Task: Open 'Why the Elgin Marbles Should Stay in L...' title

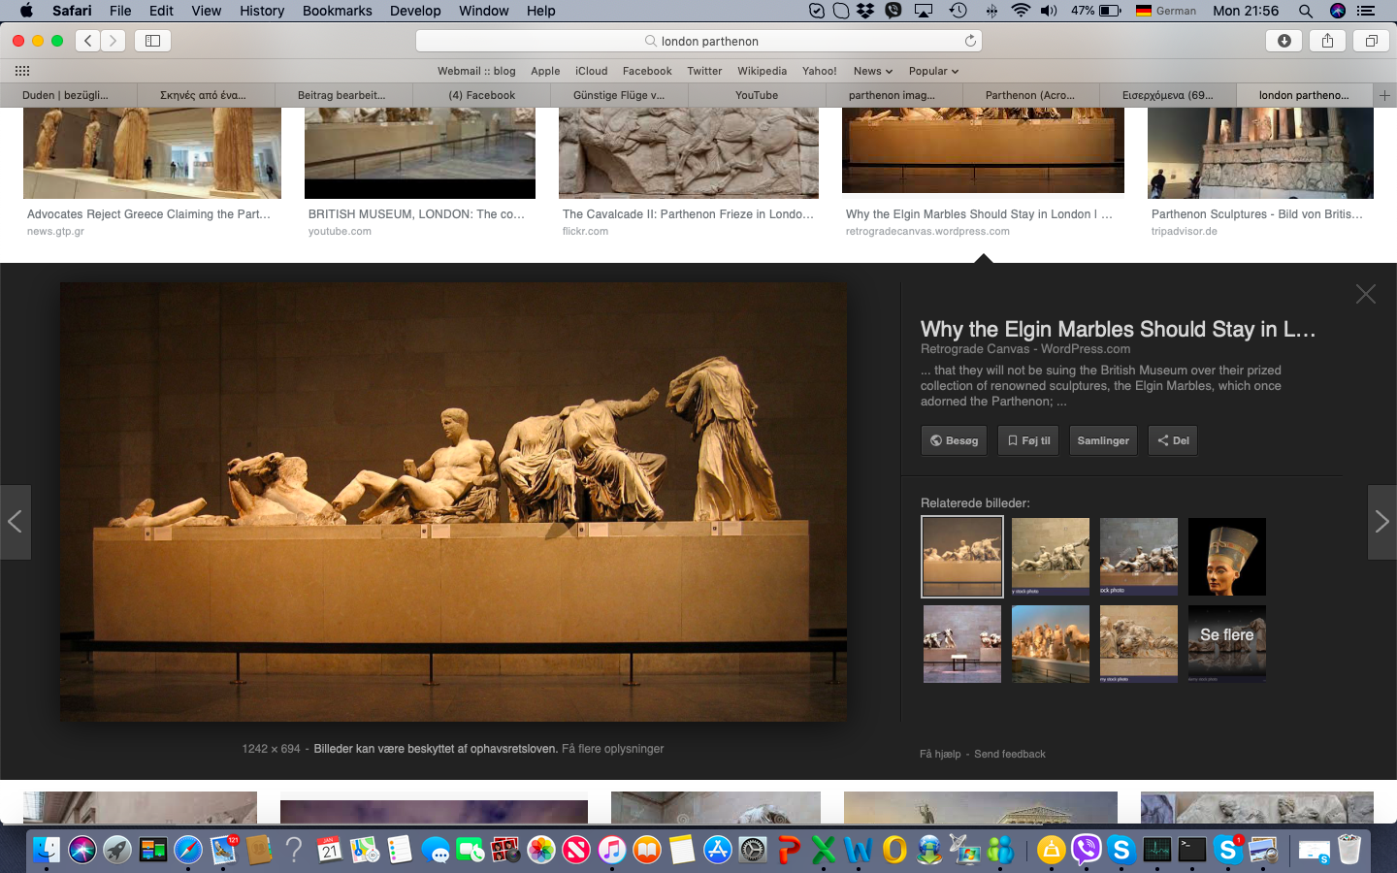Action: pyautogui.click(x=1118, y=329)
